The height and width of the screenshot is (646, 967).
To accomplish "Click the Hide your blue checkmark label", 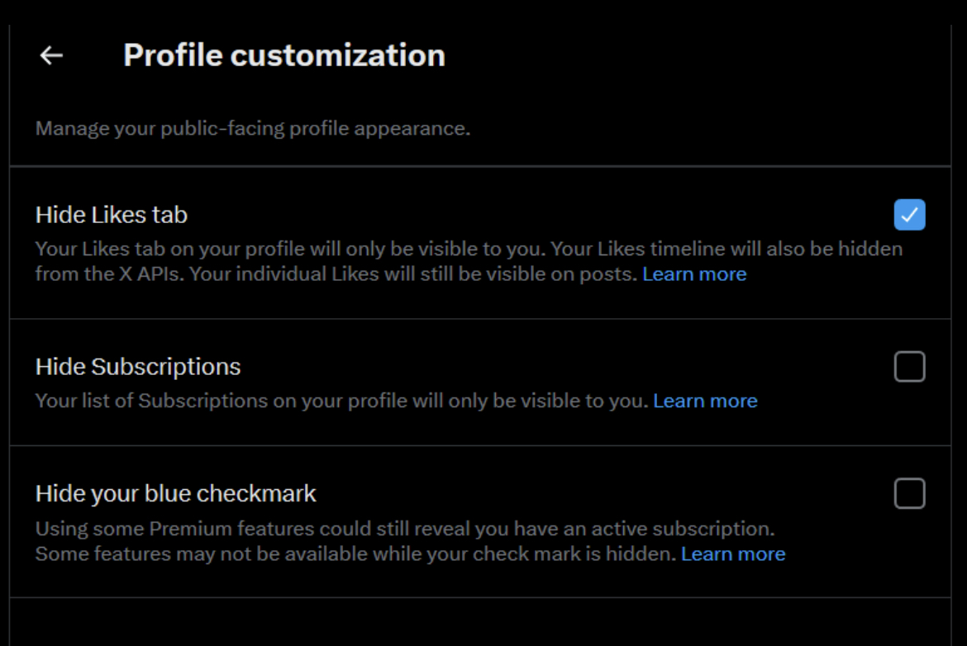I will [175, 494].
